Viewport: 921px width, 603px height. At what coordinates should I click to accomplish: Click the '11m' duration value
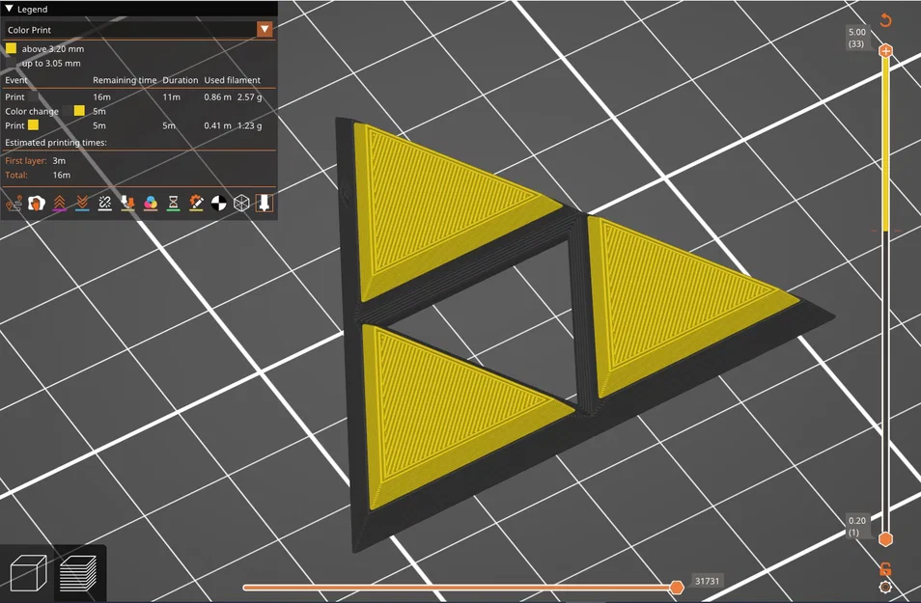point(172,96)
